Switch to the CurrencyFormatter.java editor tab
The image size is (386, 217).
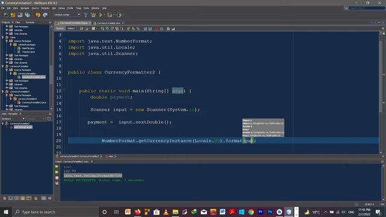[x=109, y=23]
